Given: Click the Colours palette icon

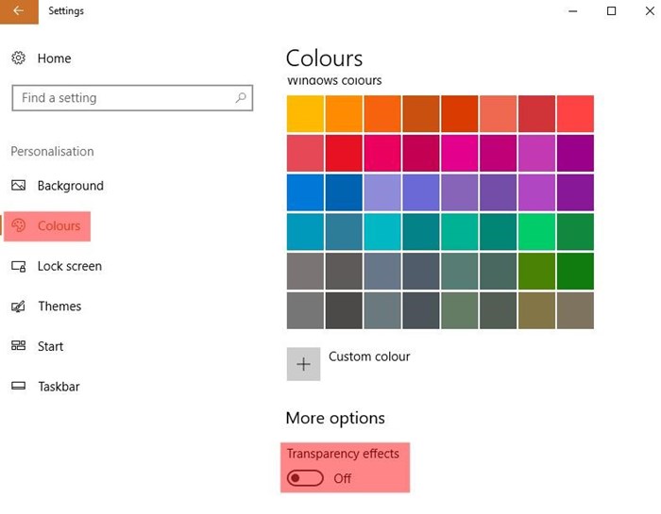Looking at the screenshot, I should point(18,225).
